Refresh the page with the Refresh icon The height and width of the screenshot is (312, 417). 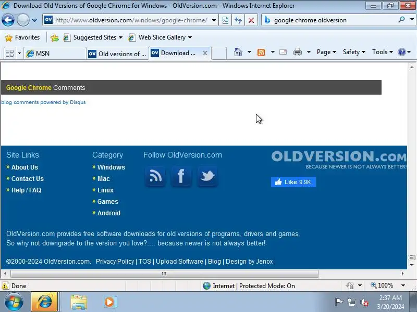(238, 20)
